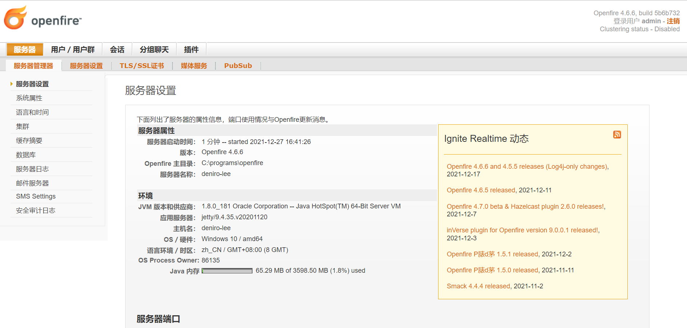
Task: Select the 服务器 main tab
Action: point(25,49)
